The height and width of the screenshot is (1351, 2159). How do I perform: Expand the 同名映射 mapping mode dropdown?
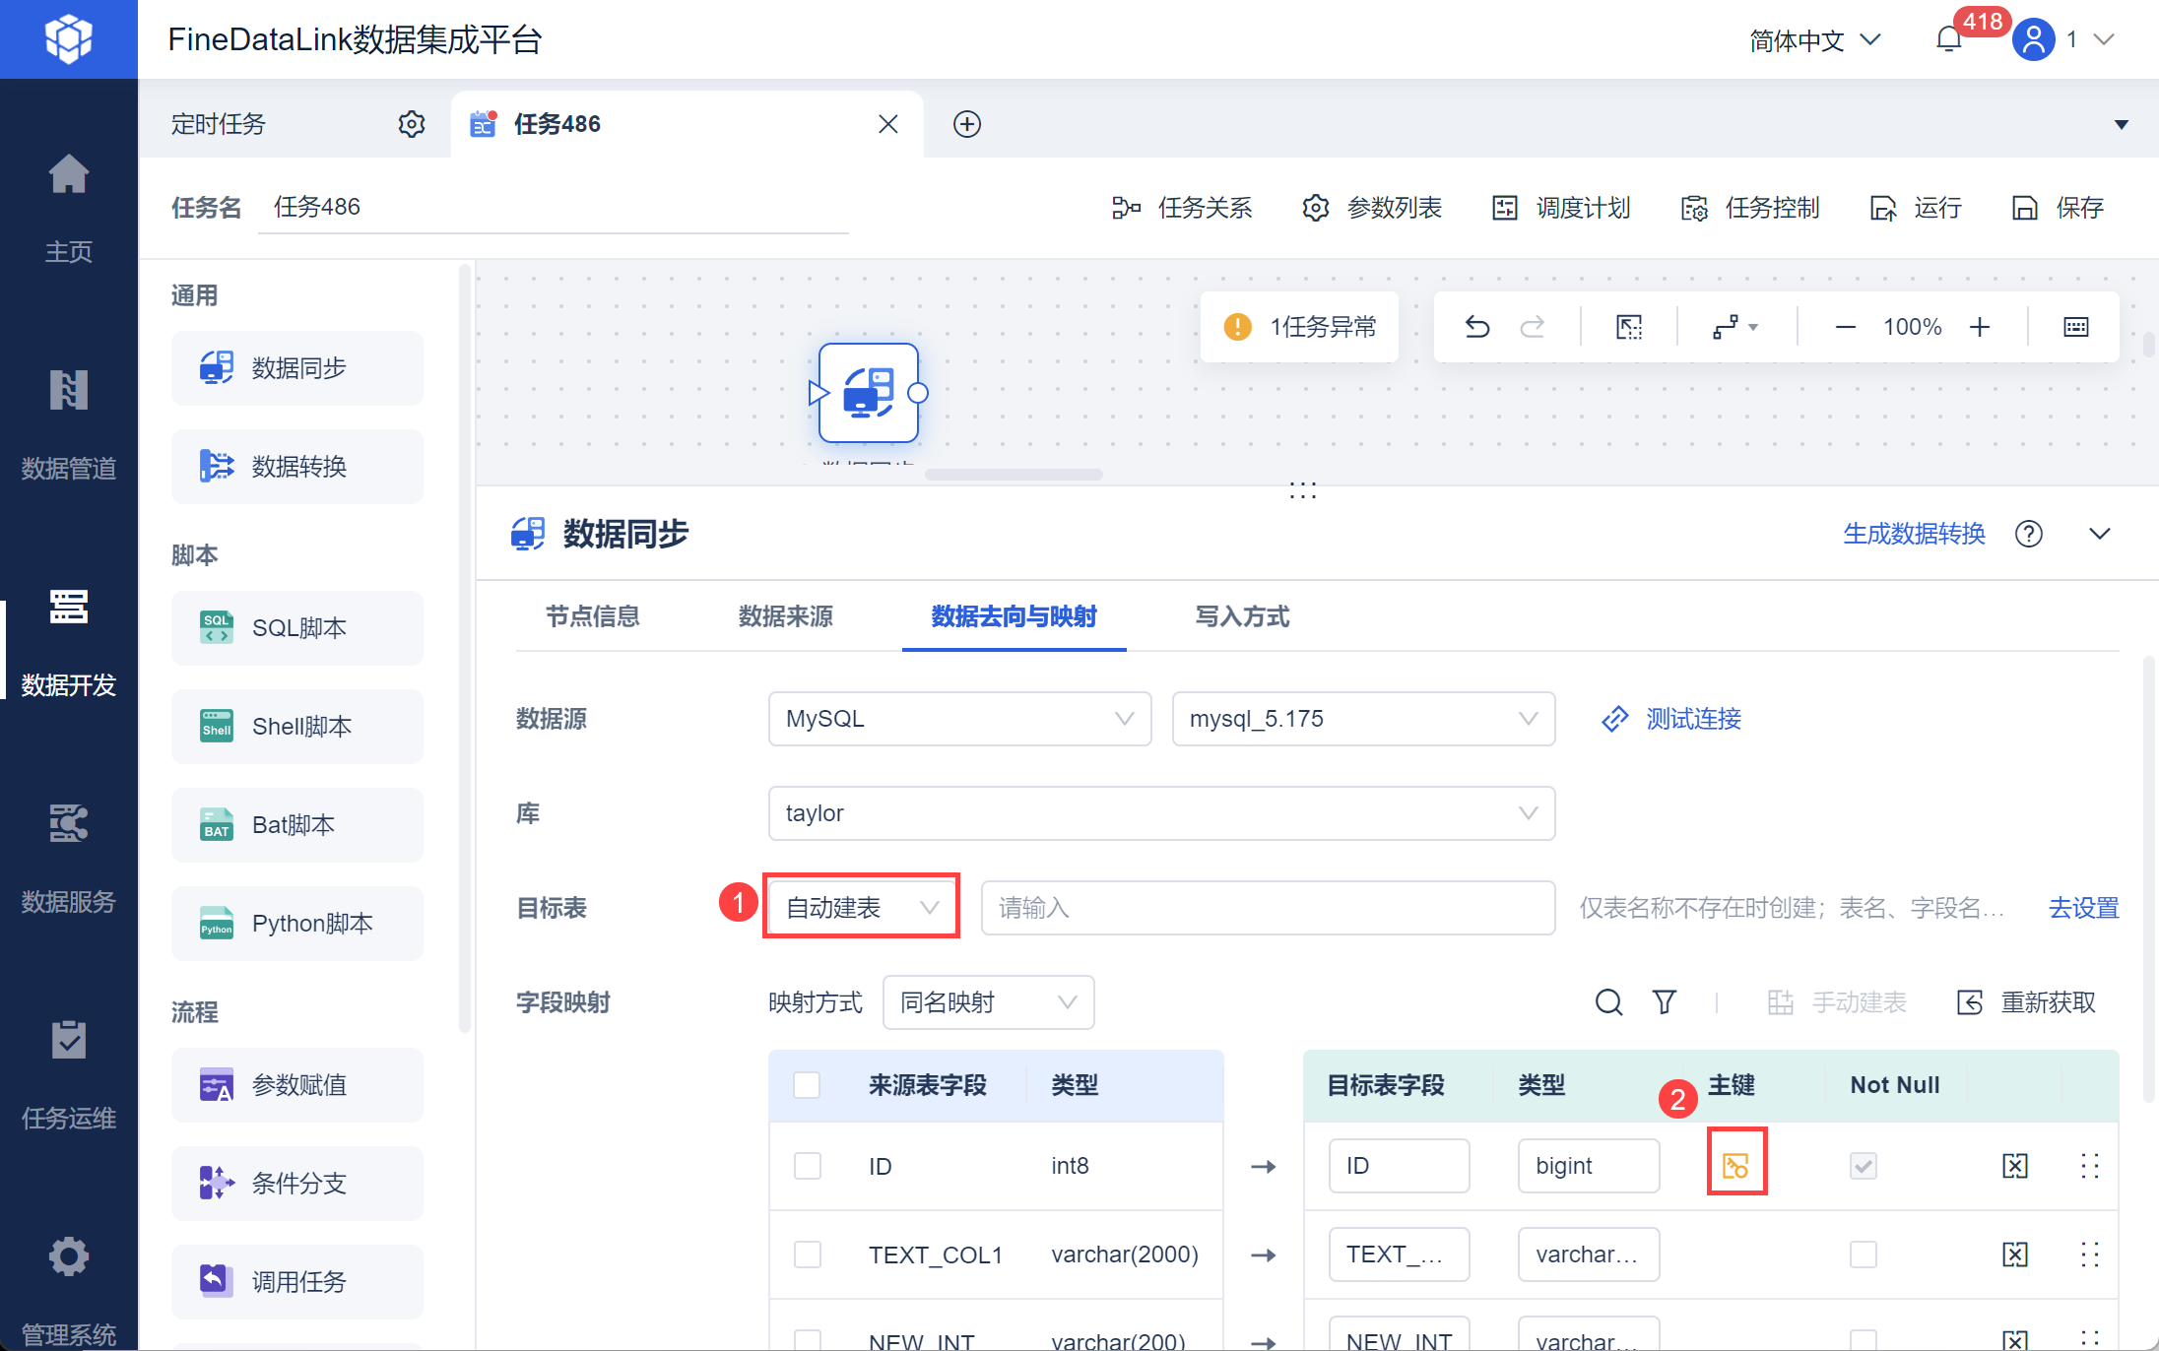988,1002
